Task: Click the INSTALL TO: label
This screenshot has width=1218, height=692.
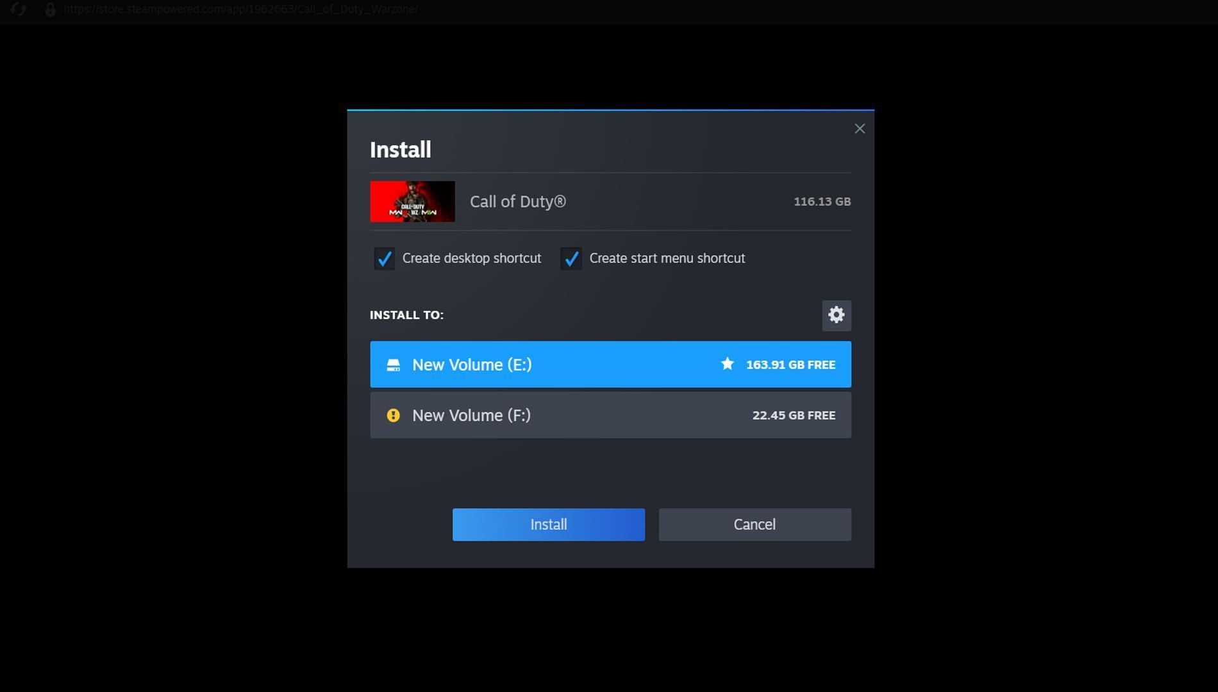Action: click(406, 315)
